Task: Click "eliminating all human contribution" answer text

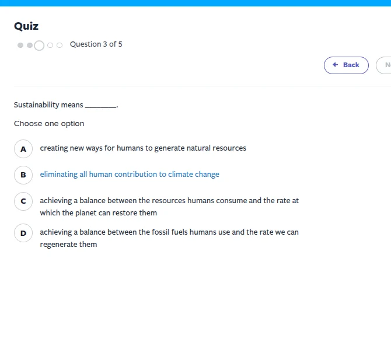Action: (130, 175)
